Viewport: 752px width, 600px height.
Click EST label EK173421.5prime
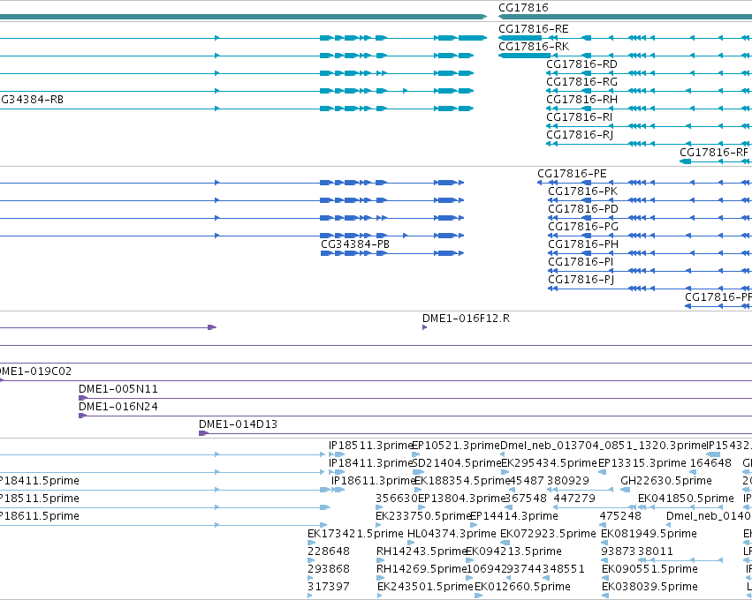tap(355, 534)
